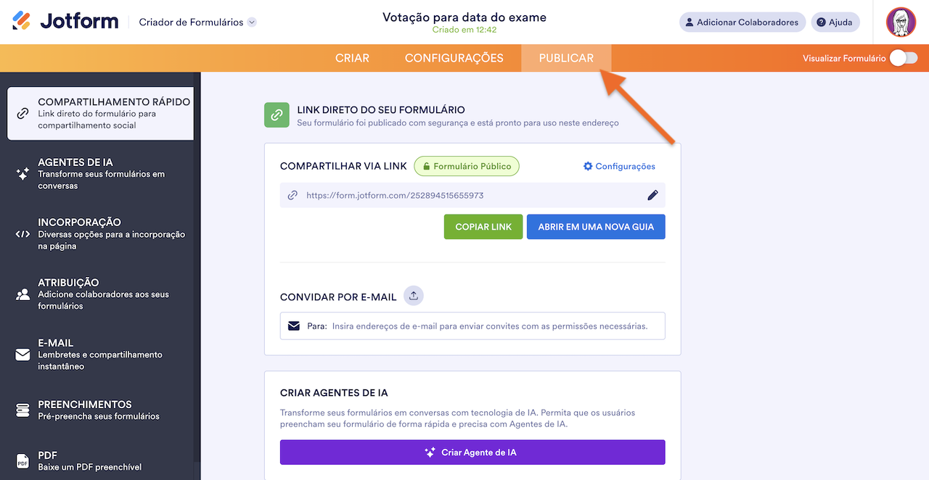Viewport: 929px width, 480px height.
Task: Click the upload icon next to Convidar por E-mail
Action: tap(413, 295)
